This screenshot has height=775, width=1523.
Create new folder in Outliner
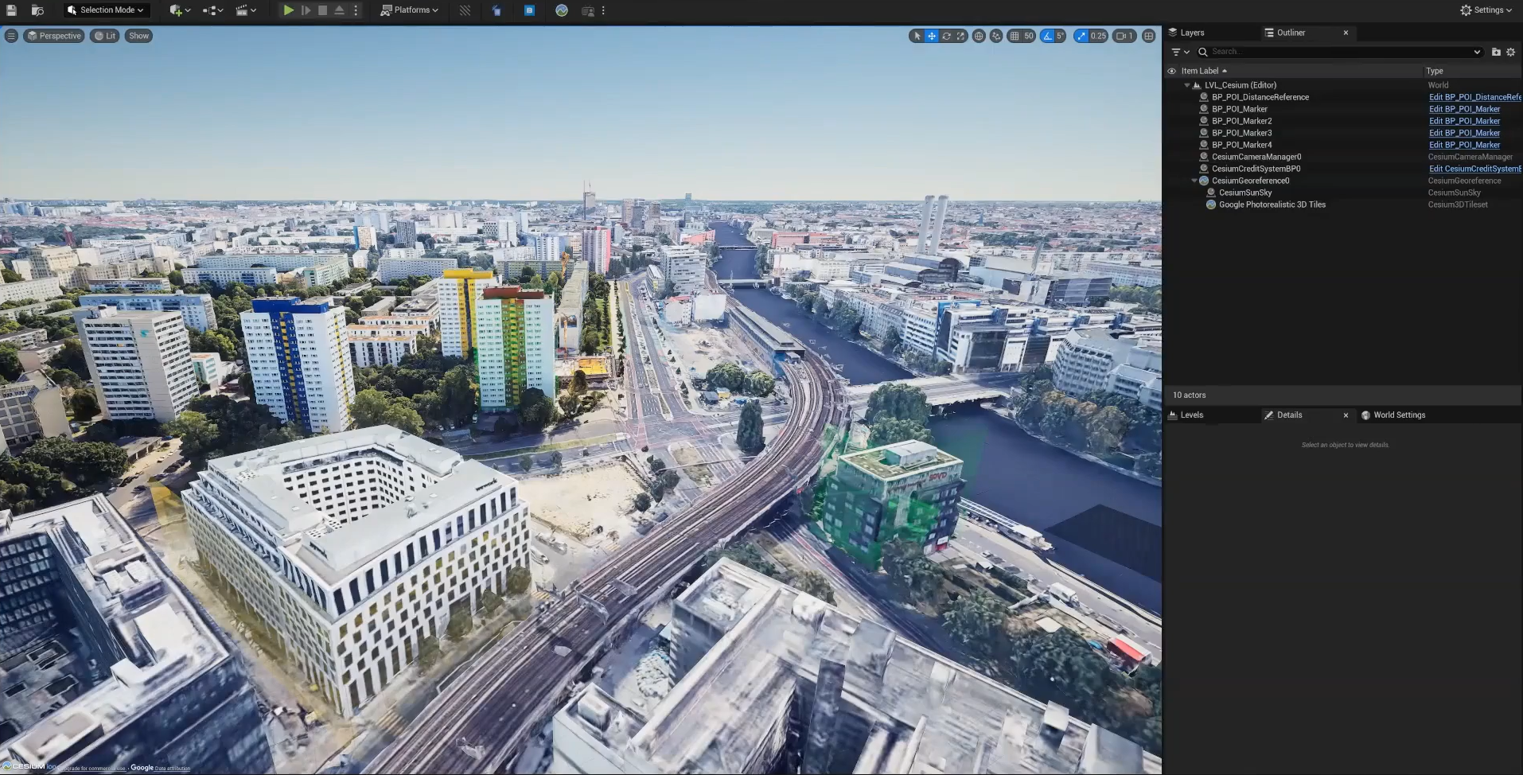(1496, 52)
